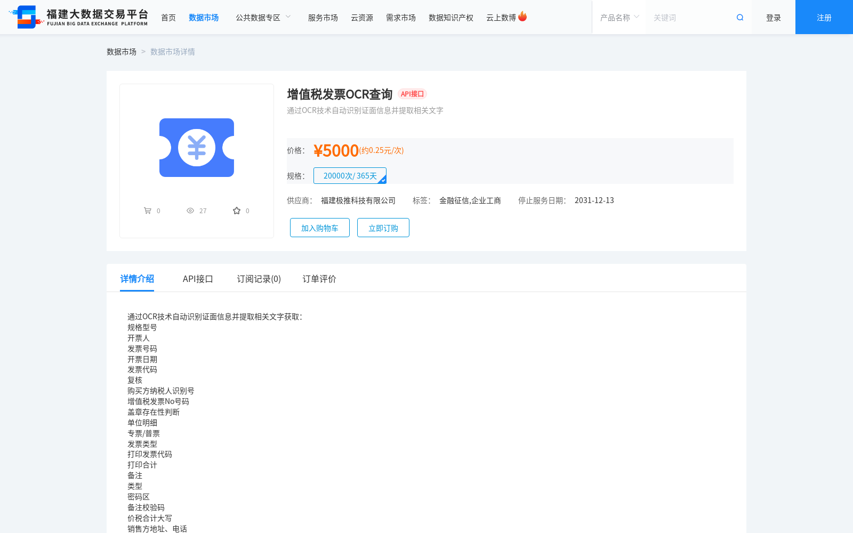Click the 立即订购 button
Screen dimensions: 853x533
[x=383, y=228]
